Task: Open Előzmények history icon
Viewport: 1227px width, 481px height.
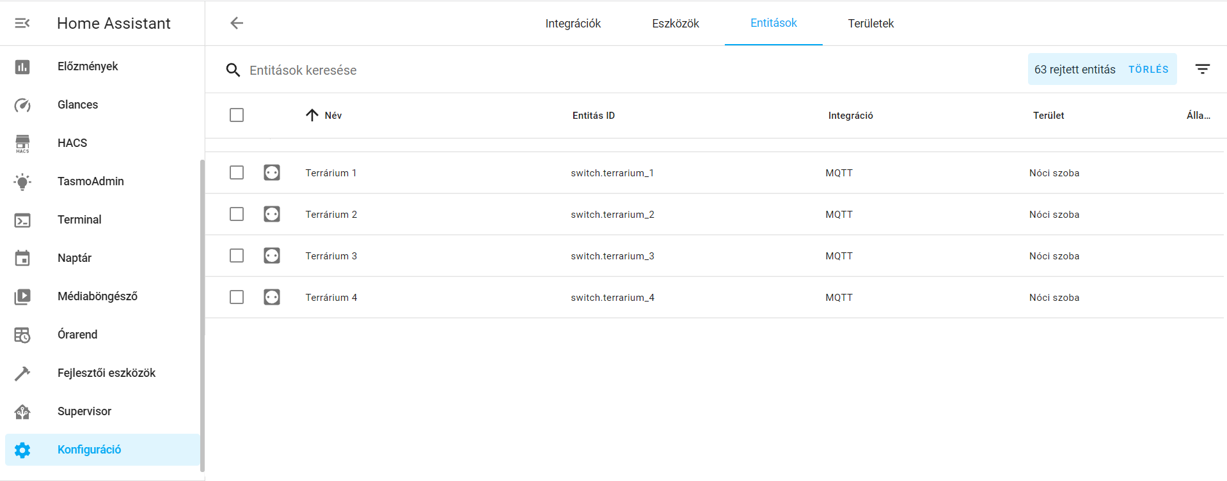Action: (x=22, y=66)
